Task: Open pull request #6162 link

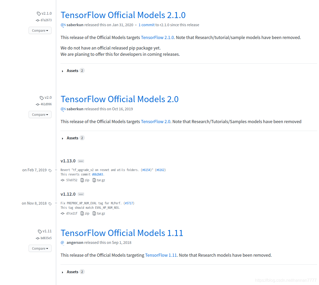Action: [x=160, y=170]
